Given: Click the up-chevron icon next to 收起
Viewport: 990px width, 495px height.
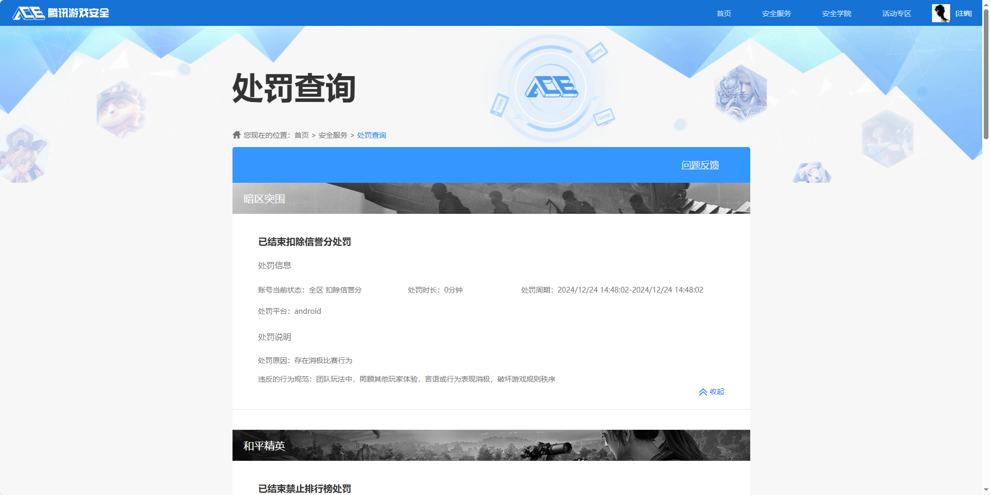Looking at the screenshot, I should pyautogui.click(x=703, y=392).
